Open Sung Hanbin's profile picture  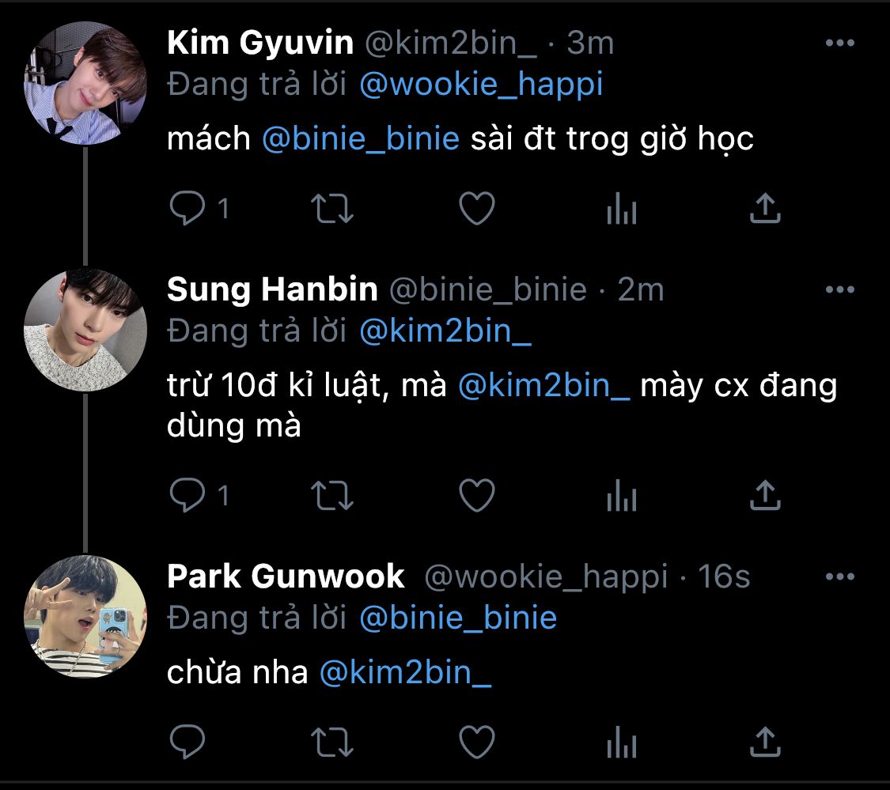(x=85, y=330)
